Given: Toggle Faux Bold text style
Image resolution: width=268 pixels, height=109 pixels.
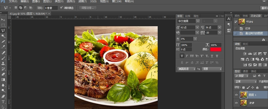Looking at the screenshot, I should [182, 56].
